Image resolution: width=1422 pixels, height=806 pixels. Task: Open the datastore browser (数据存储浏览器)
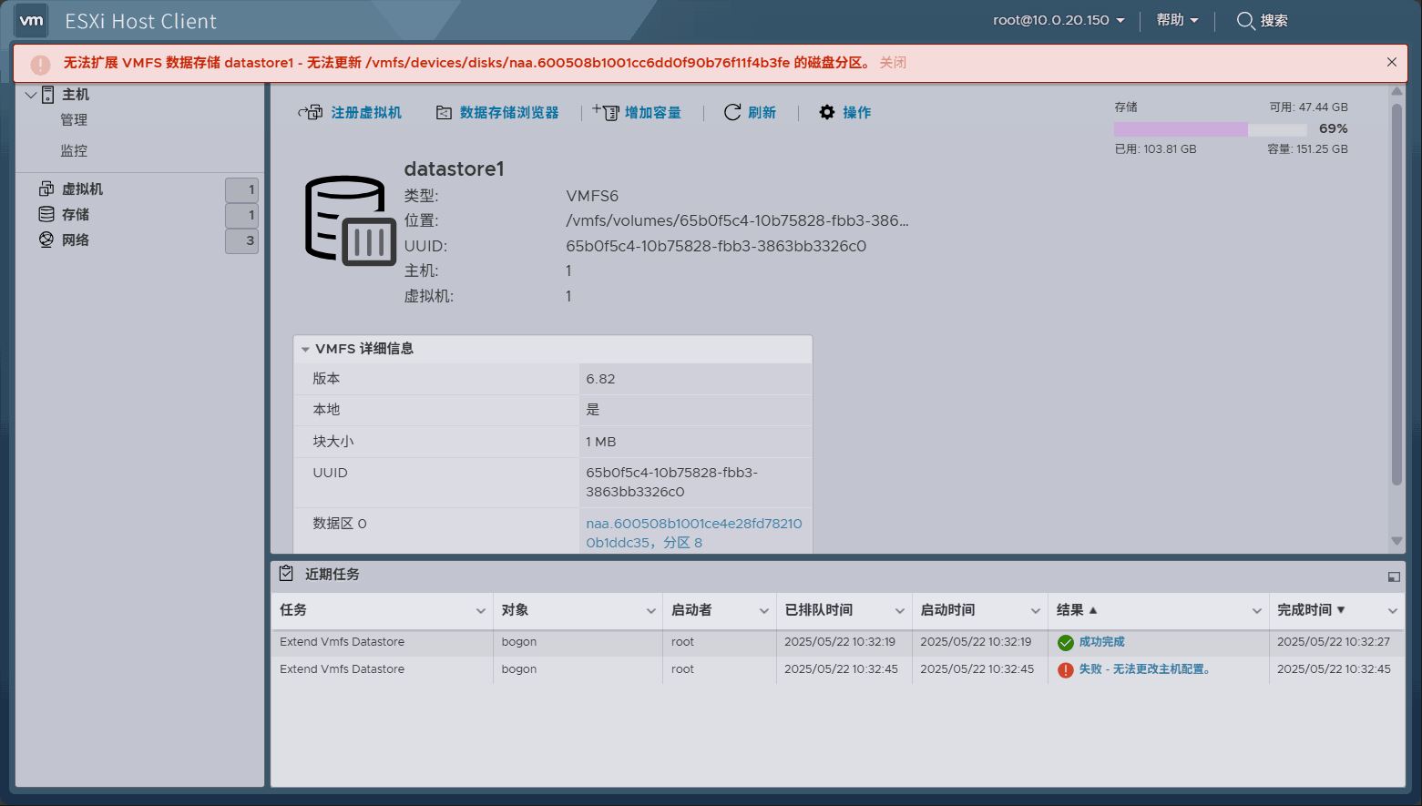[497, 112]
